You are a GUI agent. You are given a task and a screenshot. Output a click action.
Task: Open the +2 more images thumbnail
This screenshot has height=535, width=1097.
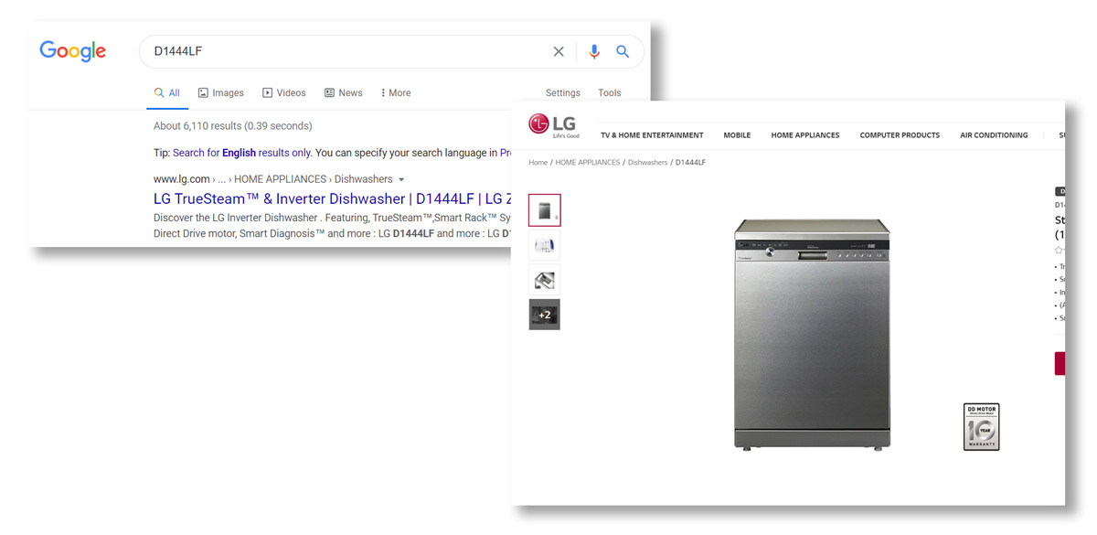(x=544, y=315)
